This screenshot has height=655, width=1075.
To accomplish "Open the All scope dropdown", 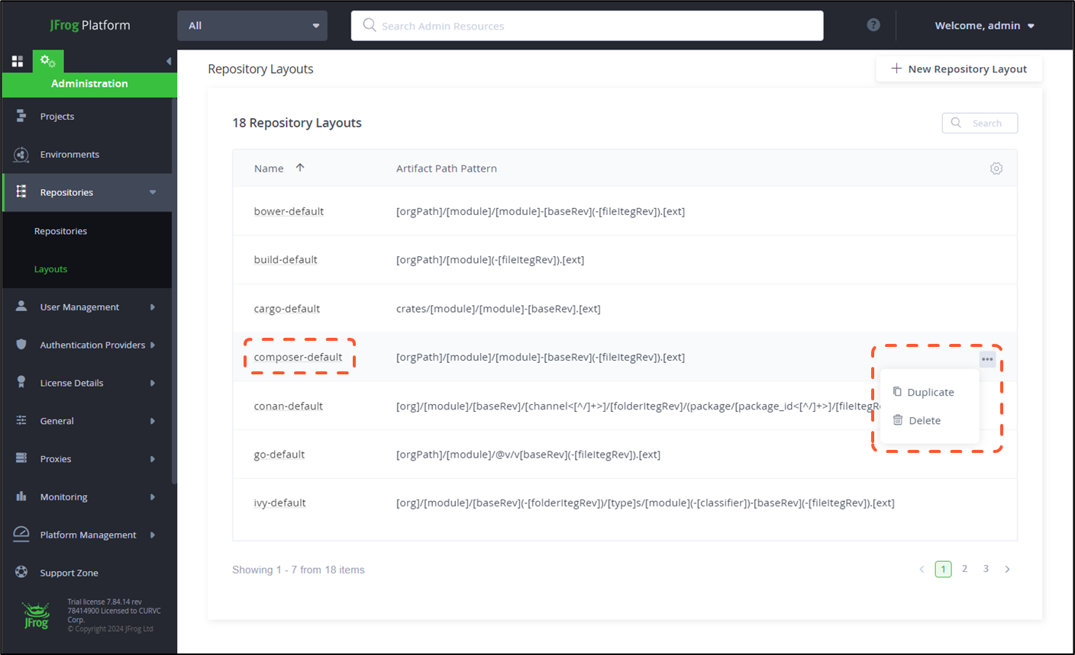I will [x=253, y=26].
